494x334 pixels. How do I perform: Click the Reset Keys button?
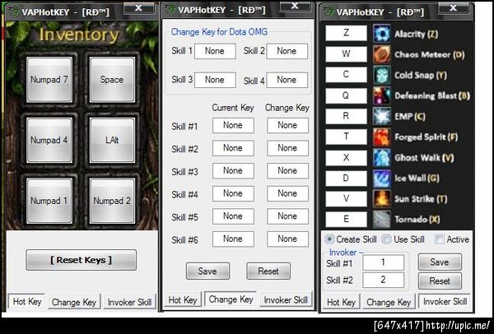pos(81,260)
